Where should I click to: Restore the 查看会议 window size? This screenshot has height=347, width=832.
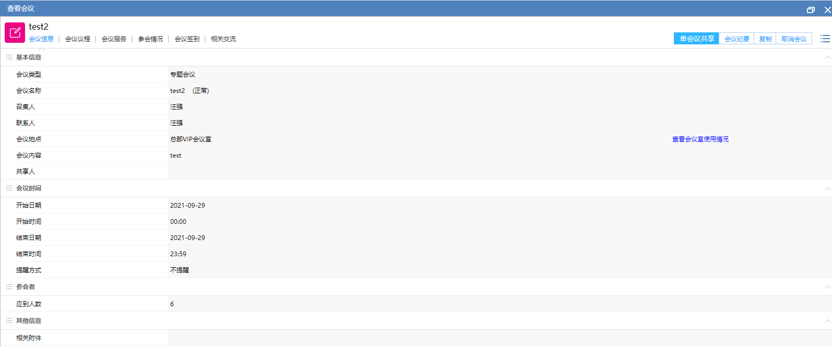click(811, 9)
